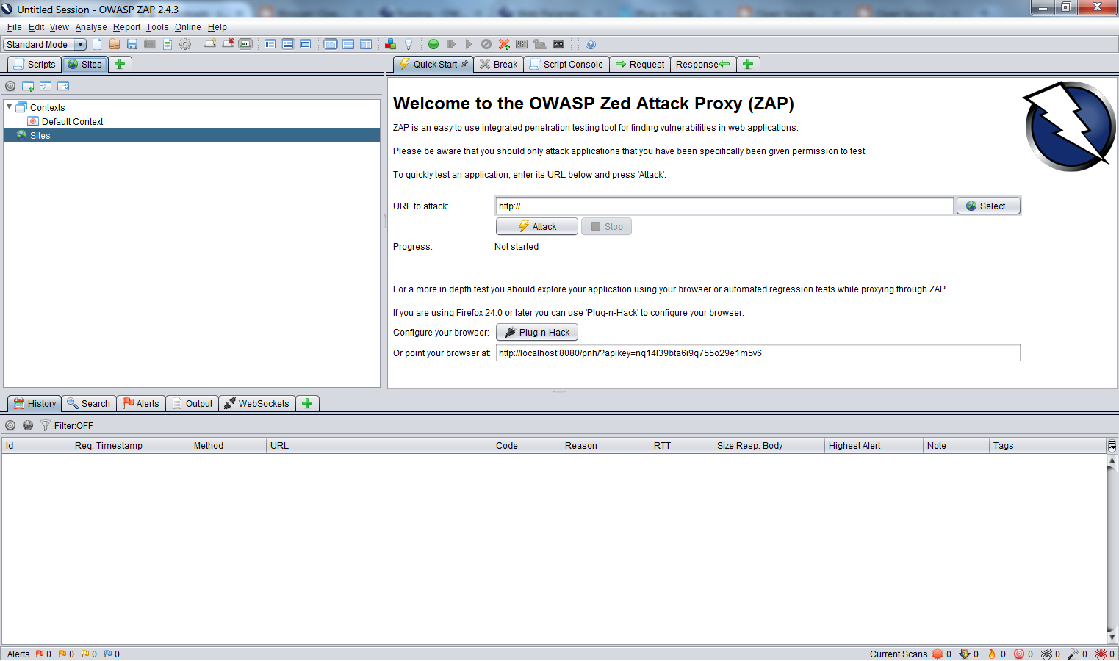Open the Standard Mode dropdown
The image size is (1119, 661).
point(45,45)
